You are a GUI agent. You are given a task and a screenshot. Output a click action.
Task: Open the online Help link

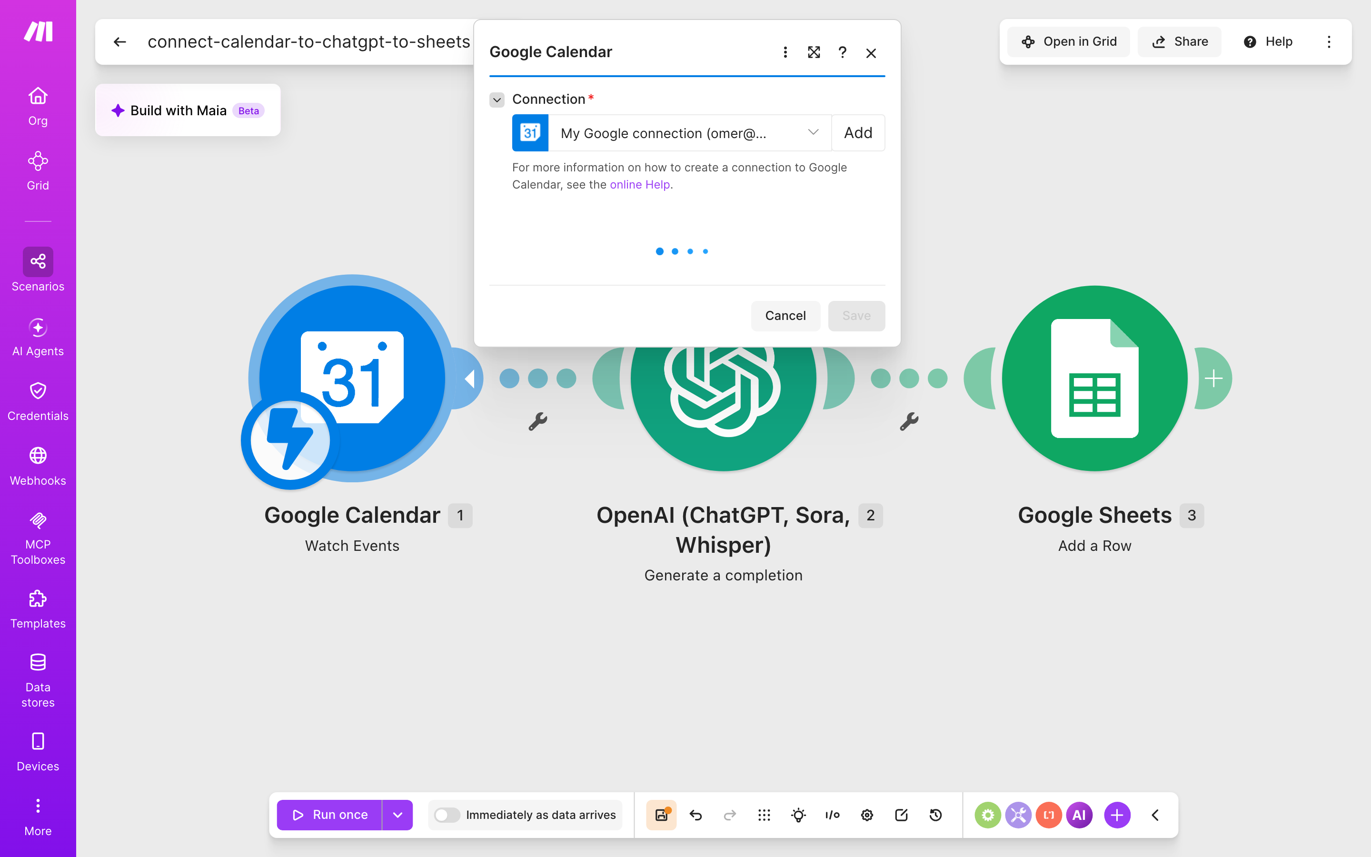[x=640, y=185]
